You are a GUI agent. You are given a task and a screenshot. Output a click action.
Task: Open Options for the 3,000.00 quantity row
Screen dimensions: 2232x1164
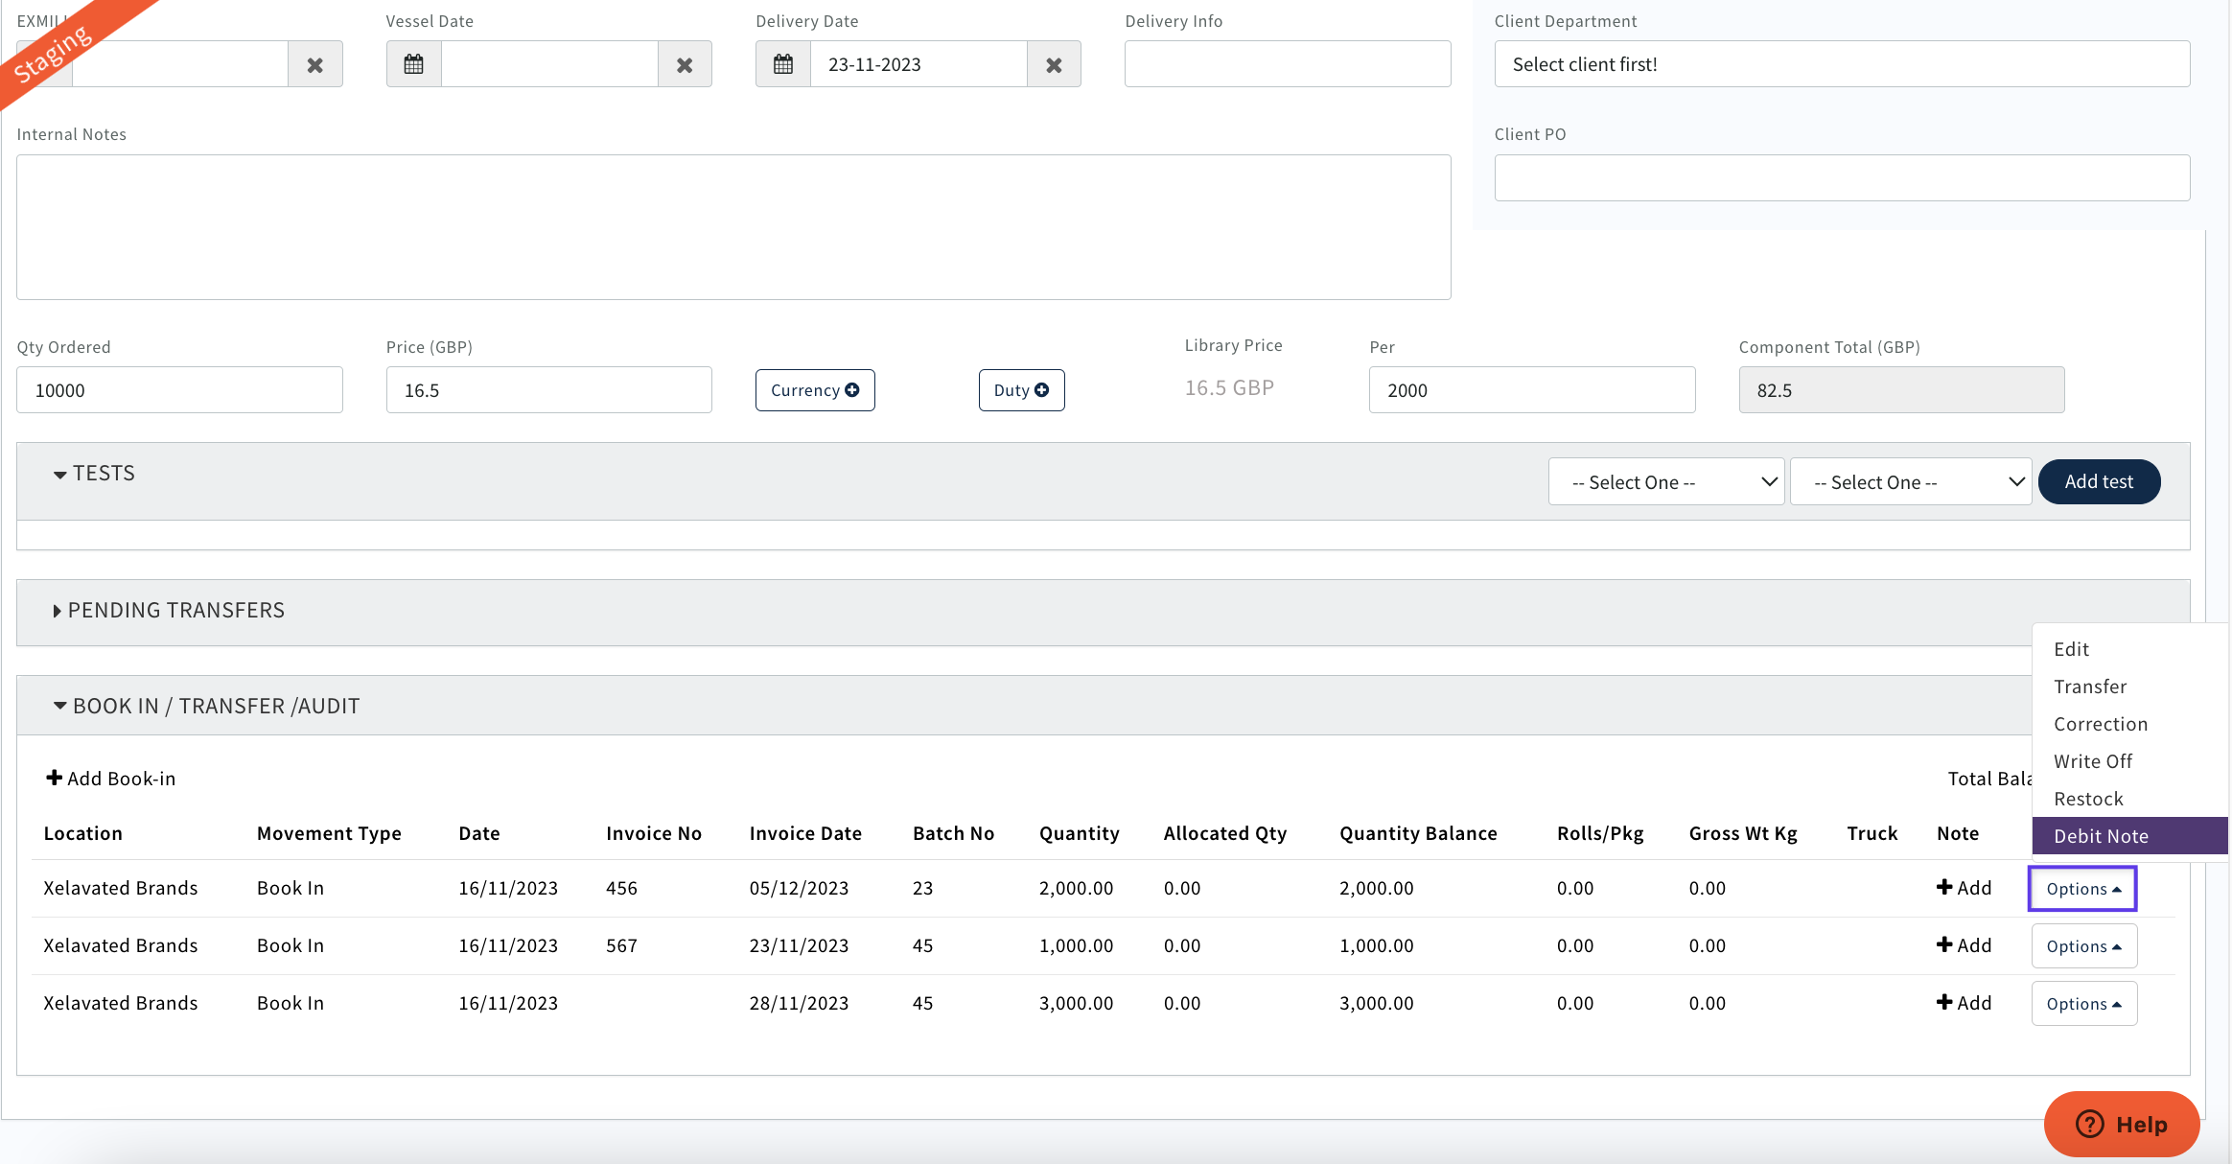point(2083,1003)
